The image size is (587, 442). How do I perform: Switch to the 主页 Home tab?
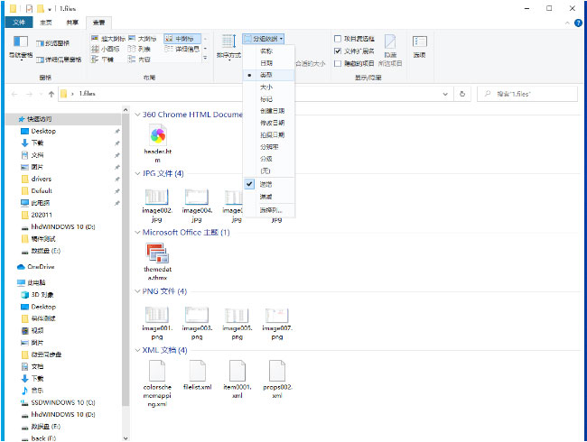point(46,23)
